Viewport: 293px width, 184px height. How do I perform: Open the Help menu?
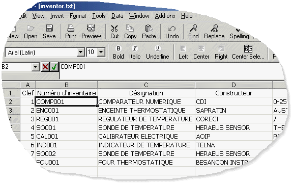tap(187, 16)
